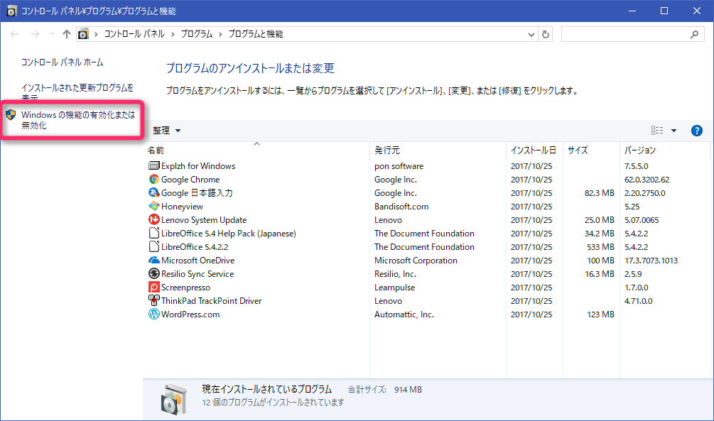The width and height of the screenshot is (714, 421).
Task: Select the Google Chrome program name
Action: [x=190, y=180]
